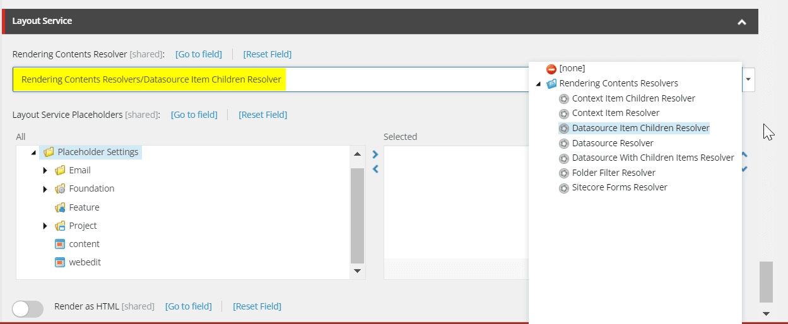Click the Email folder icon
Image resolution: width=788 pixels, height=324 pixels.
(x=60, y=170)
